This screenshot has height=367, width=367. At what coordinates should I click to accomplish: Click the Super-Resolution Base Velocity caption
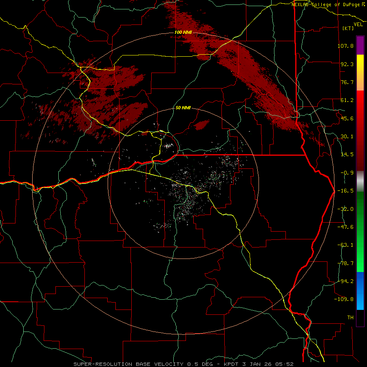click(x=183, y=364)
